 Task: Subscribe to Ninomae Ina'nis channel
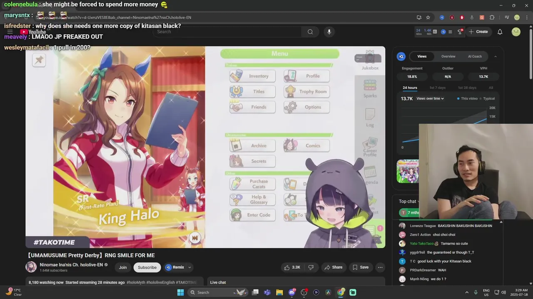tap(147, 267)
